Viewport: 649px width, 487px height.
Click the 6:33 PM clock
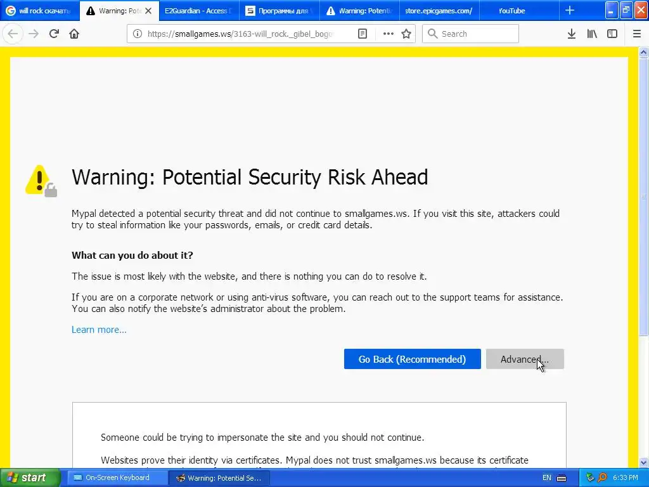click(626, 478)
